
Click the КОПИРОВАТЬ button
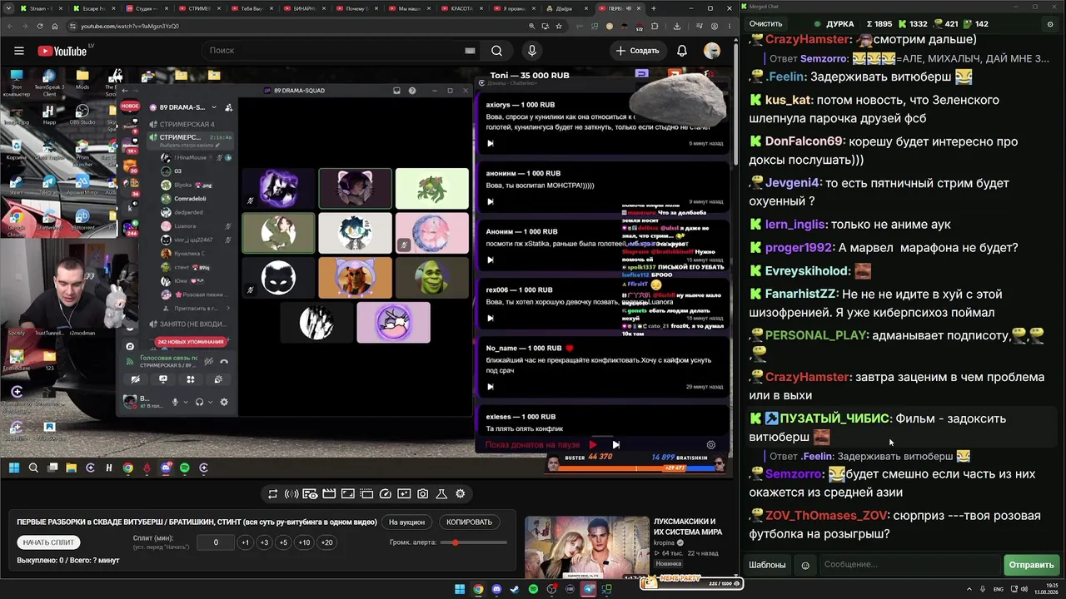(x=469, y=522)
